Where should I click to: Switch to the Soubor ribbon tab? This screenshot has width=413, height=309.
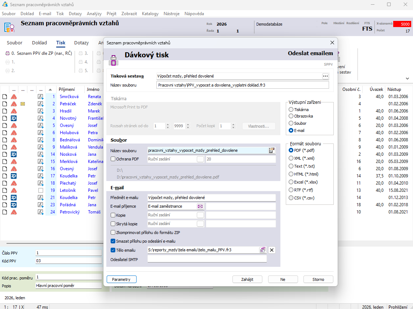tap(14, 43)
